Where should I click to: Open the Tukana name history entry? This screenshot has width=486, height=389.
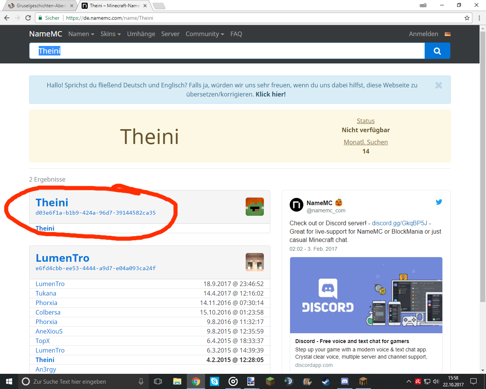click(46, 293)
